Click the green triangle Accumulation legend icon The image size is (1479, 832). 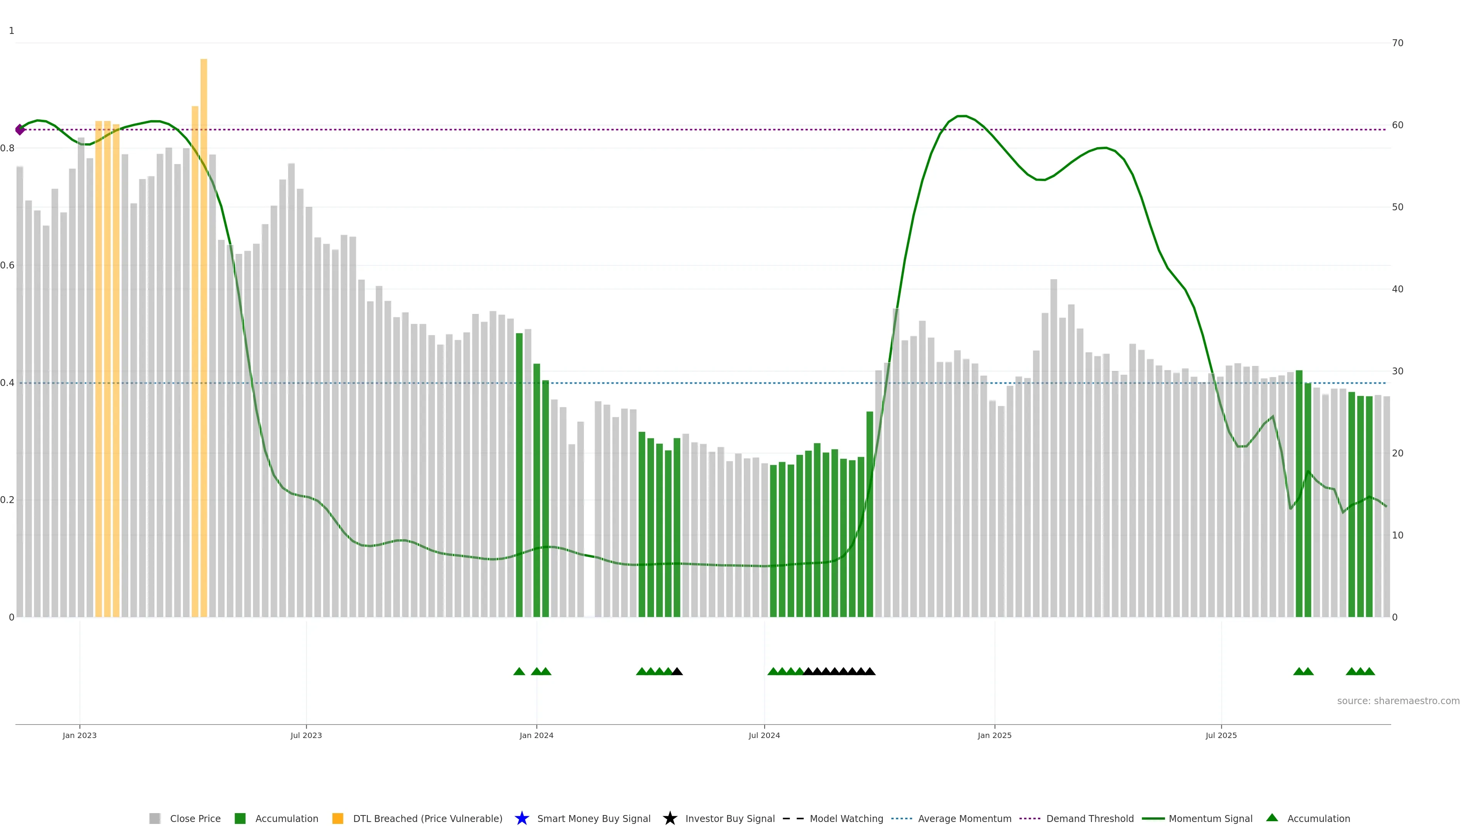[1272, 818]
